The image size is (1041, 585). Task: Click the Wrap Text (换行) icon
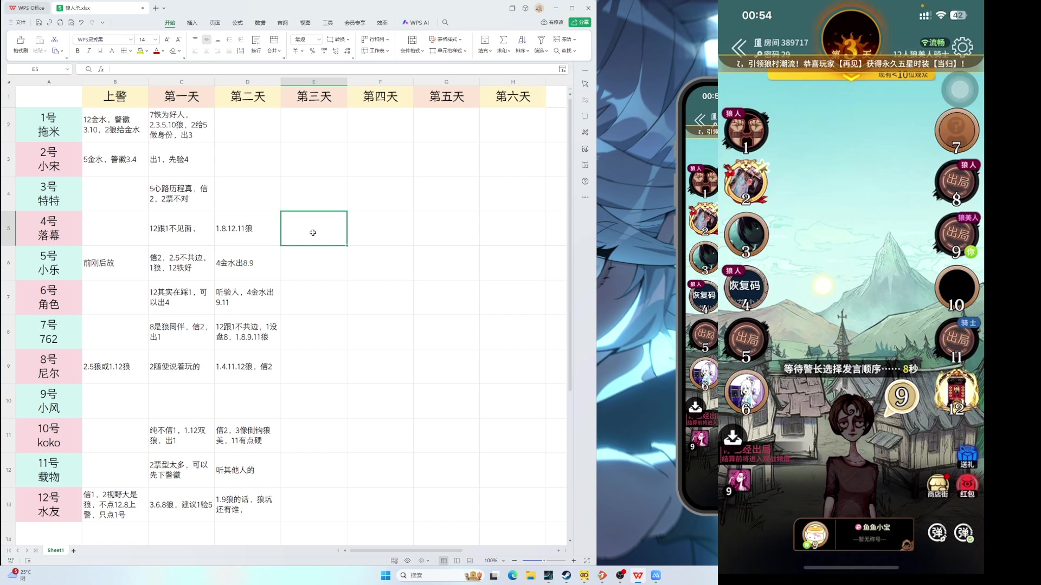click(256, 41)
